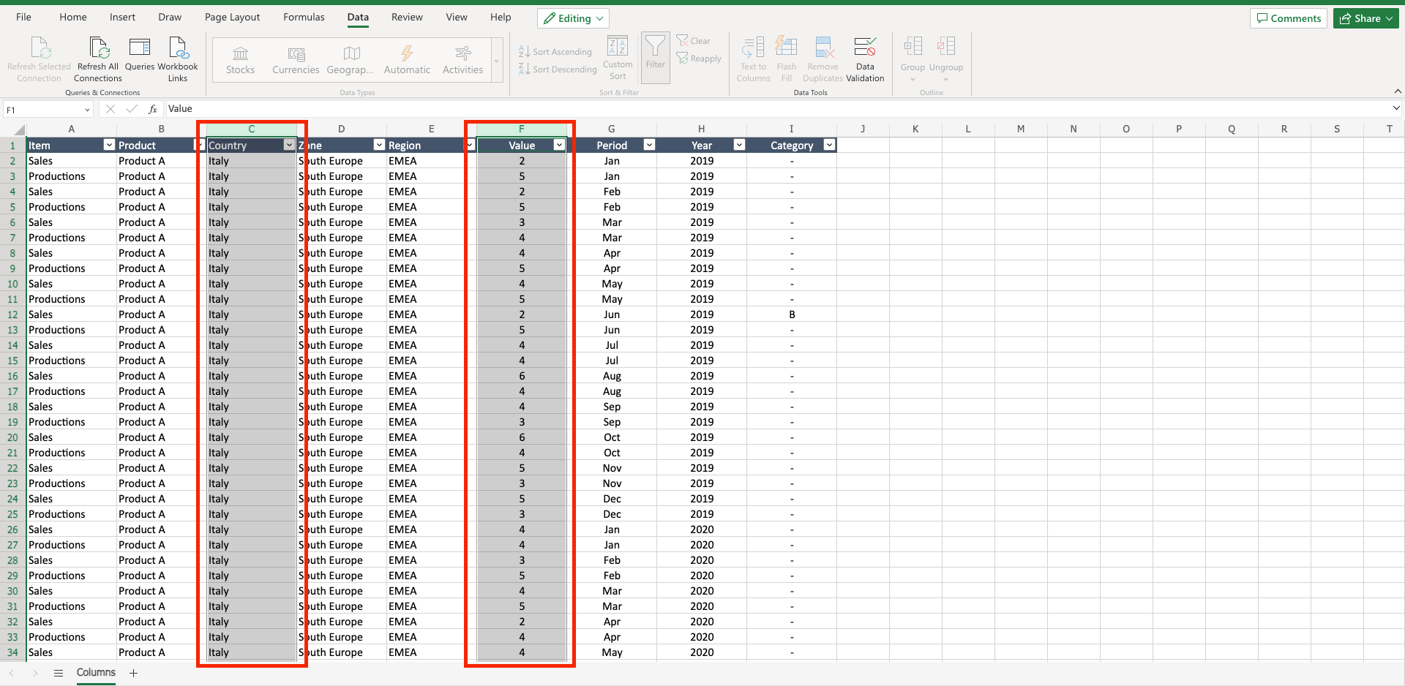Switch to the Formulas tab
Image resolution: width=1405 pixels, height=686 pixels.
(x=303, y=17)
